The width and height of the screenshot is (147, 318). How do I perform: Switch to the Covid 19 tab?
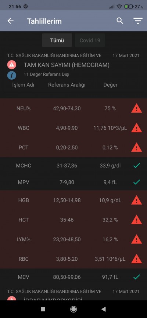pos(90,40)
